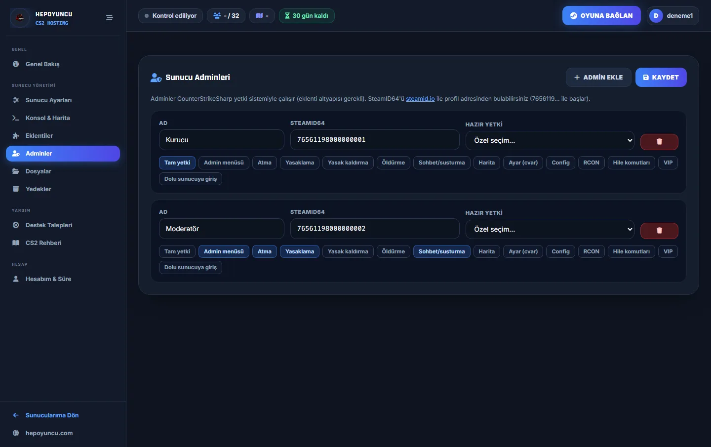Click the Moderatör name input field
The height and width of the screenshot is (447, 711).
tap(222, 229)
